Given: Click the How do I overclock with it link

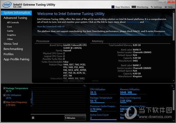Looking at the screenshot, I should (x=51, y=27).
